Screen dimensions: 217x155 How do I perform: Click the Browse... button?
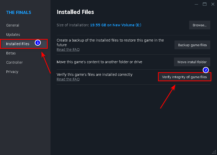199,25
